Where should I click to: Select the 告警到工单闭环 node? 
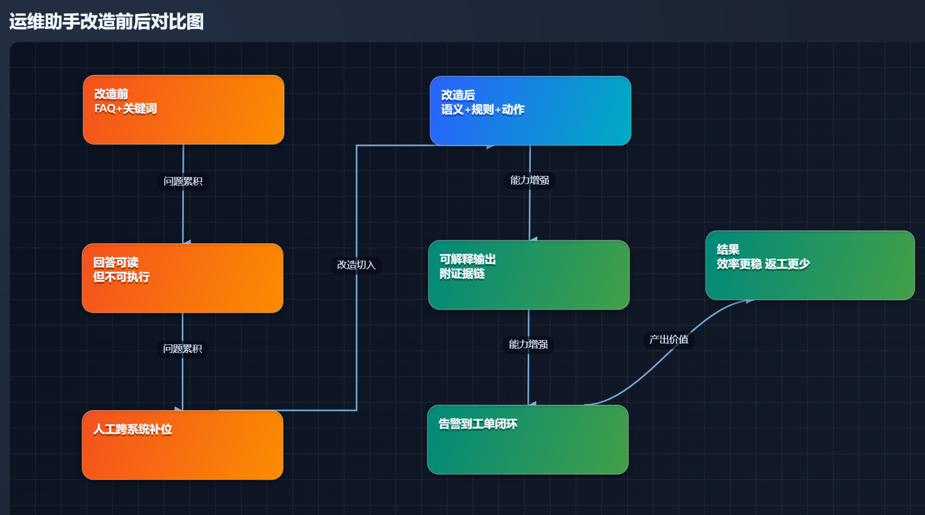point(528,439)
